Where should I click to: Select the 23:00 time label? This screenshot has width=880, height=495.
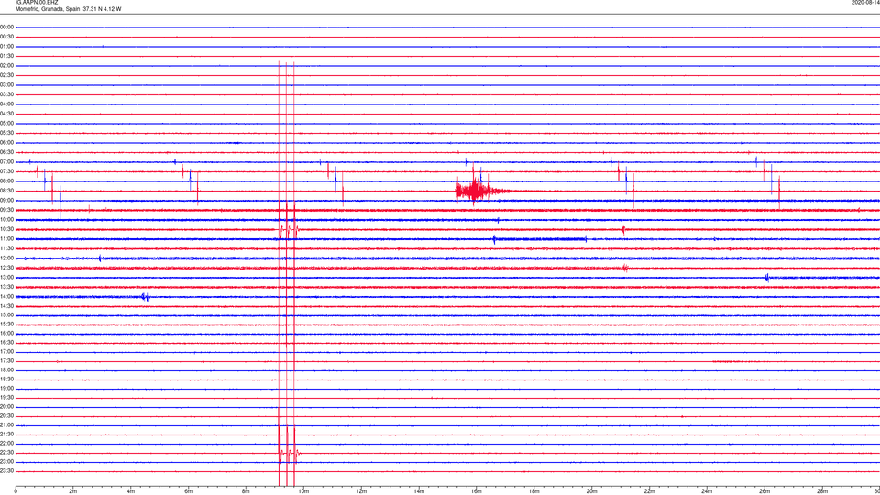[7, 461]
